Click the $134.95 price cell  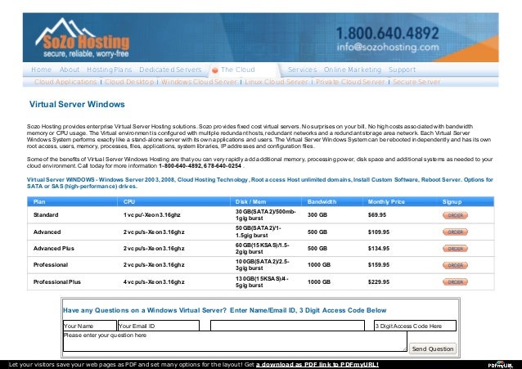[x=379, y=249]
